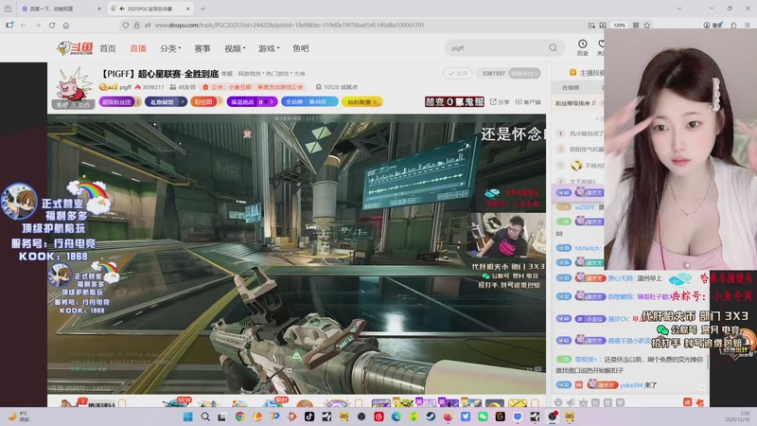Screen dimensions: 757x426
Task: Open WeChat from the taskbar
Action: pos(483,417)
